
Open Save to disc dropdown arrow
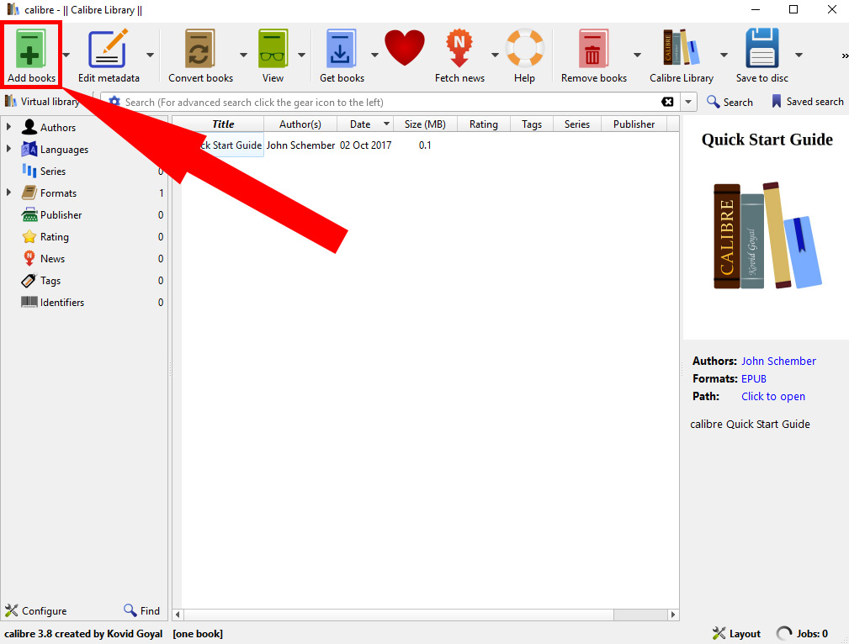click(x=799, y=55)
